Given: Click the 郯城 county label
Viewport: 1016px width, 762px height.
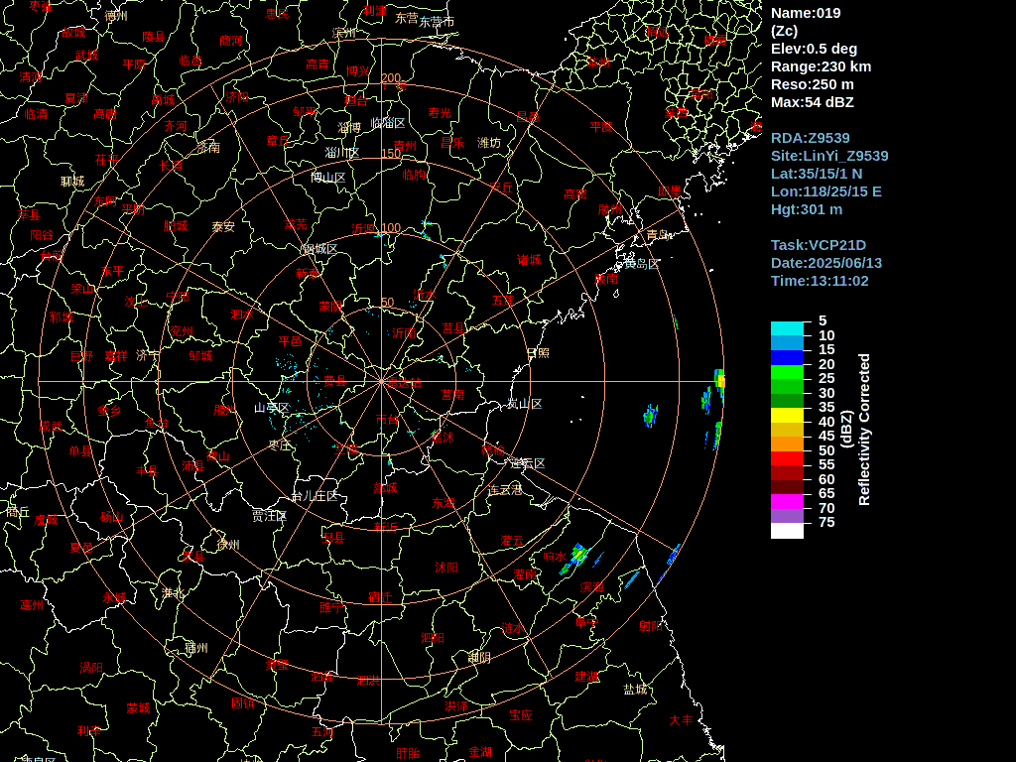Looking at the screenshot, I should click(x=386, y=488).
